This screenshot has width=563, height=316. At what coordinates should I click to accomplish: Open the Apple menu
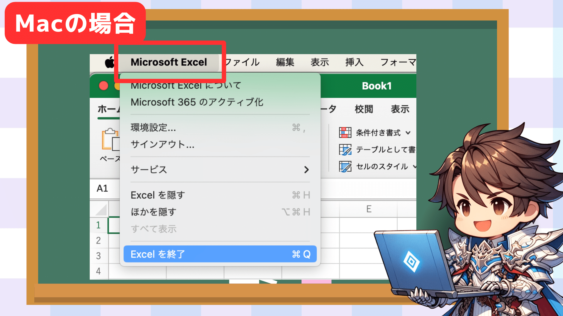pyautogui.click(x=110, y=62)
